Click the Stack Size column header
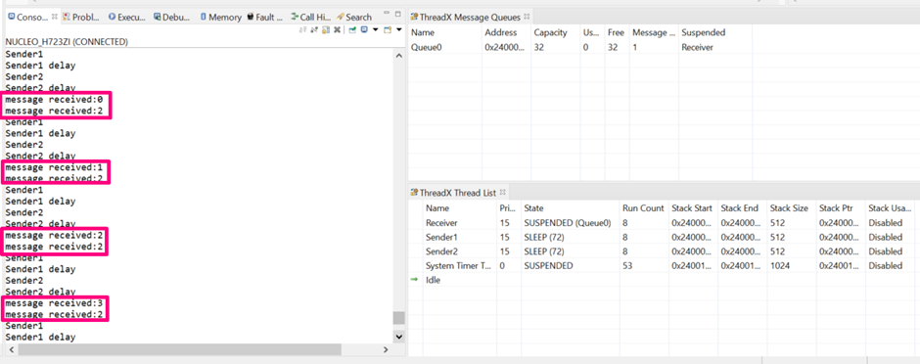The width and height of the screenshot is (920, 364). 792,208
